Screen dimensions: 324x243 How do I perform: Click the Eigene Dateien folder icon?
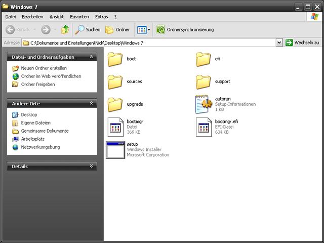coord(15,123)
